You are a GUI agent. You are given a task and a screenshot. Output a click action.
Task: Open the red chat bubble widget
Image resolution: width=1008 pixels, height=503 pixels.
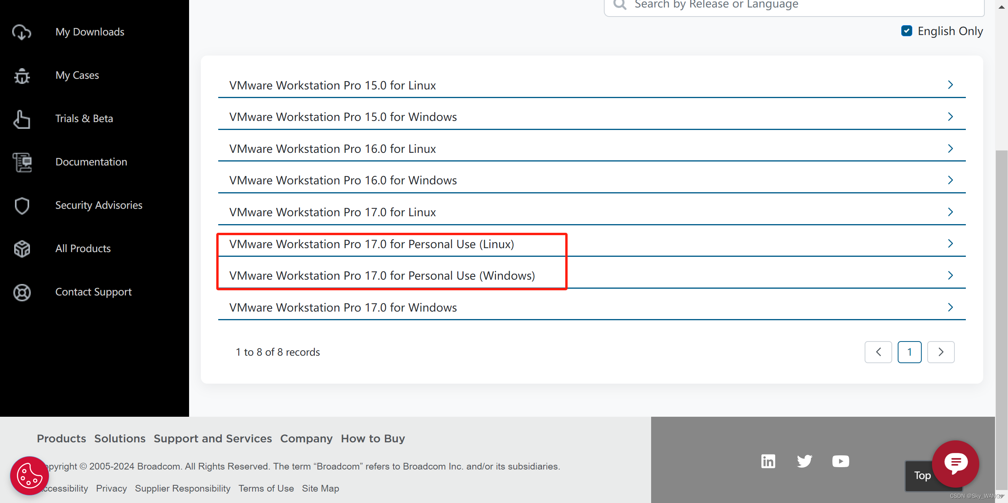coord(956,464)
